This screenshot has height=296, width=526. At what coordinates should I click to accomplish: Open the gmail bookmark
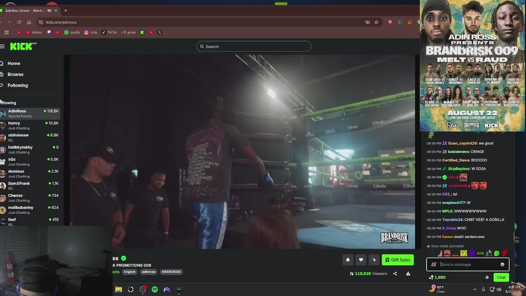click(128, 32)
